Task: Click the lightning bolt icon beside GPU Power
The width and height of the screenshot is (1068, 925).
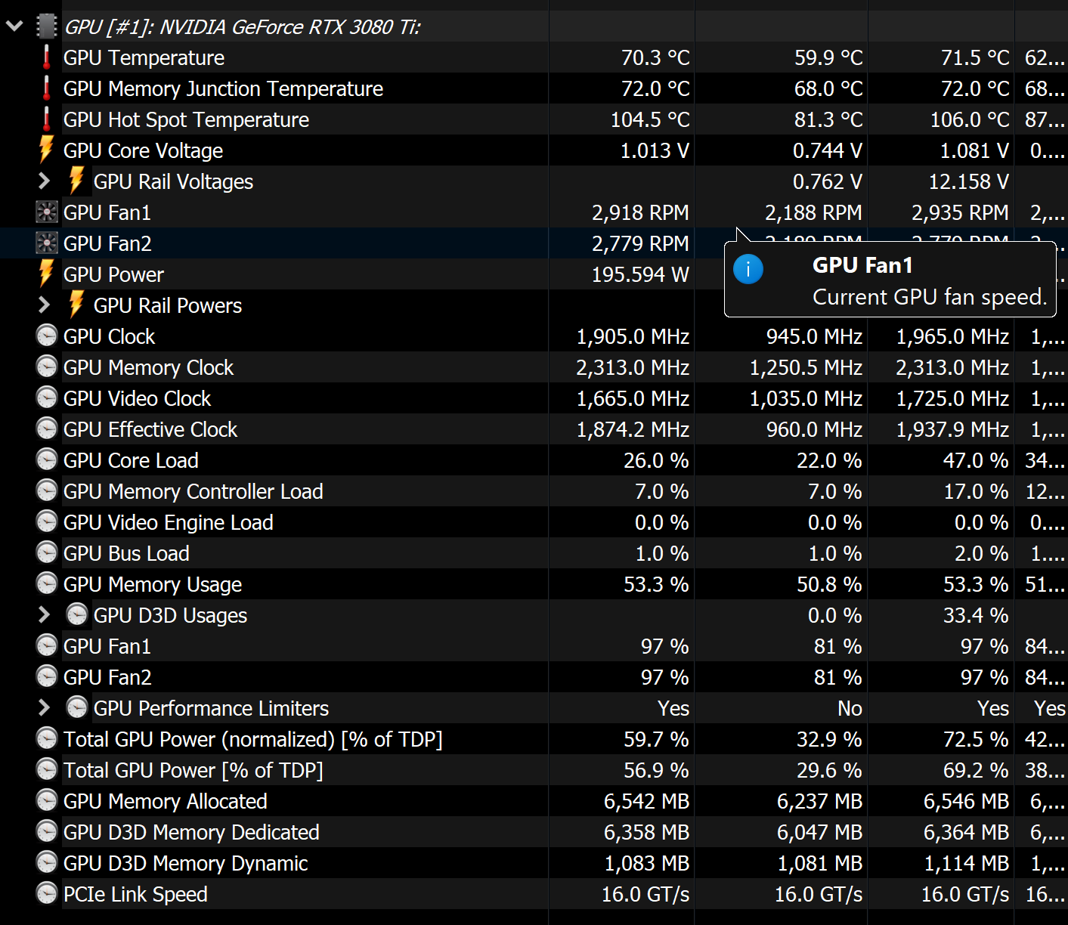Action: 46,274
